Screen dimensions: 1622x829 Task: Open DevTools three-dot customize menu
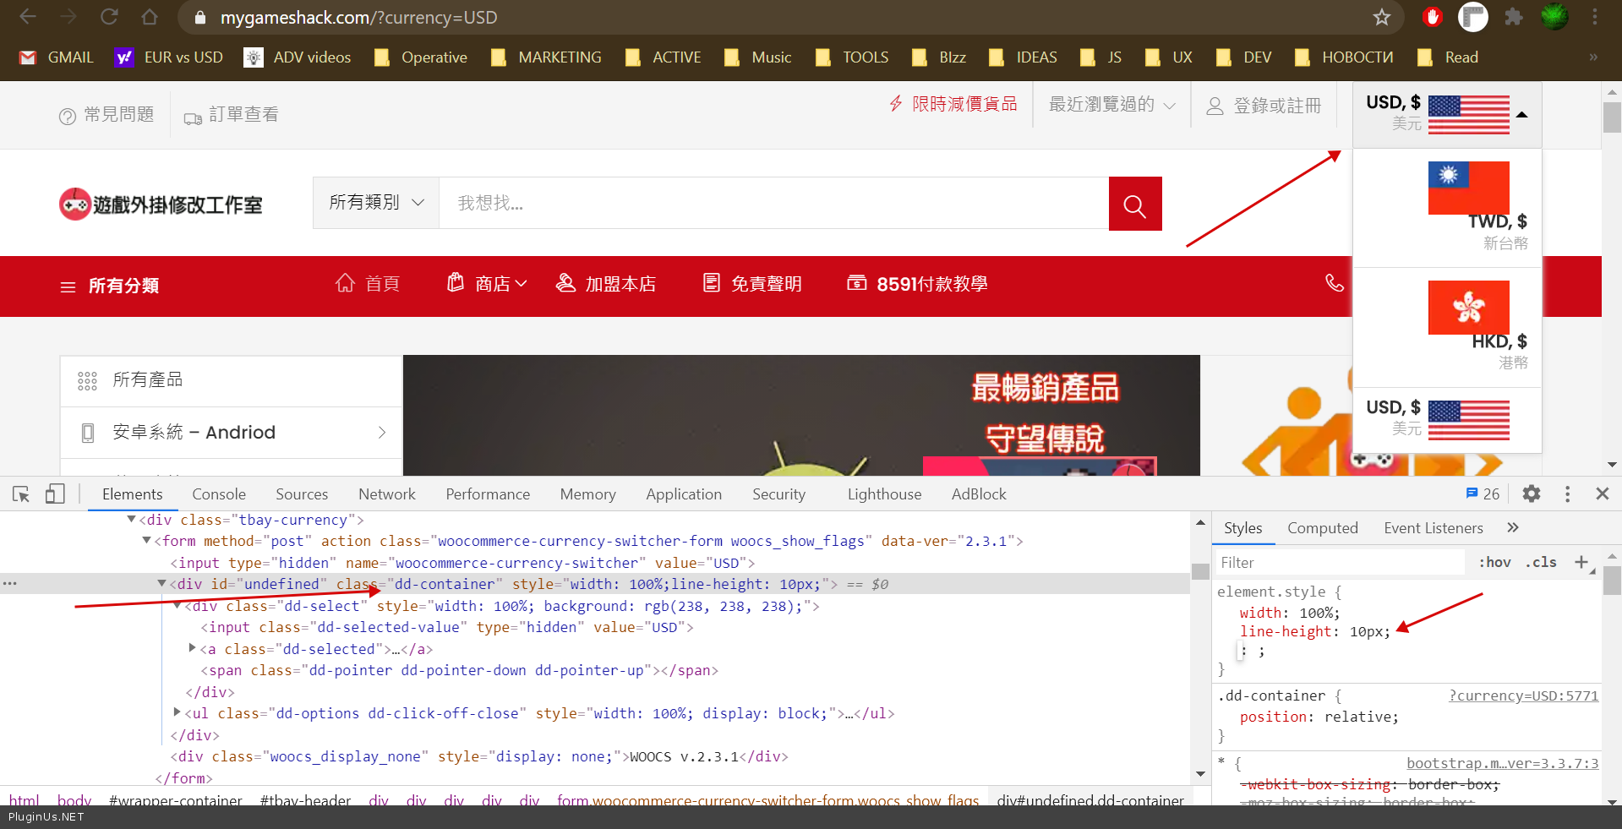(1567, 494)
